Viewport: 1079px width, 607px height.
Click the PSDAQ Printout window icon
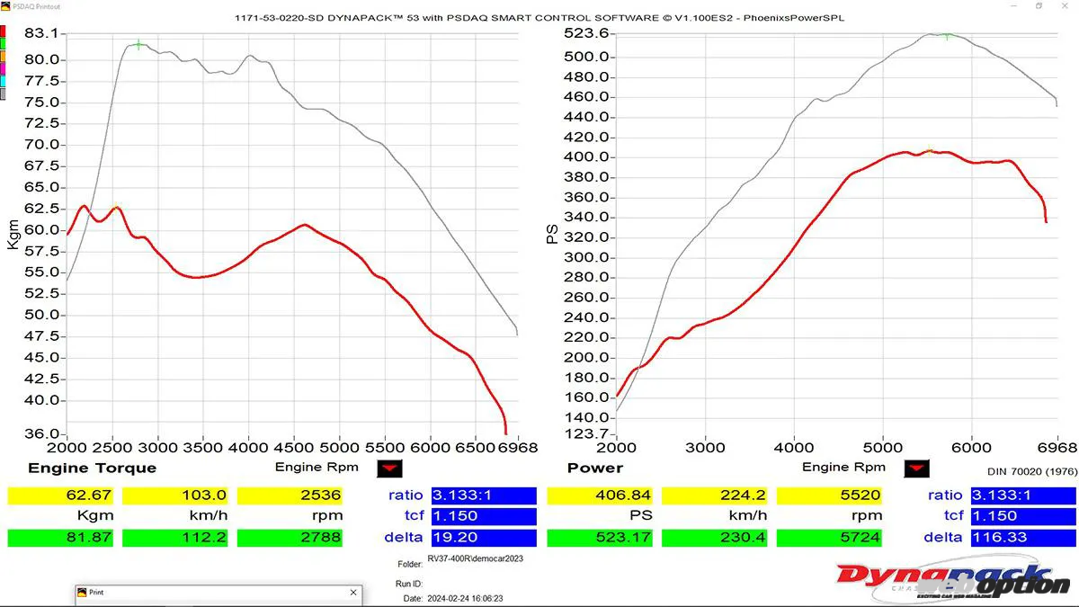click(5, 5)
